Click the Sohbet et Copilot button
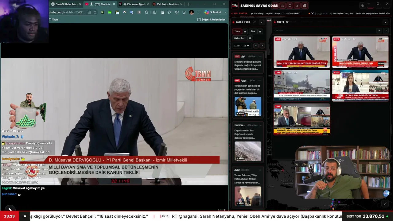The height and width of the screenshot is (221, 393). pos(213,12)
